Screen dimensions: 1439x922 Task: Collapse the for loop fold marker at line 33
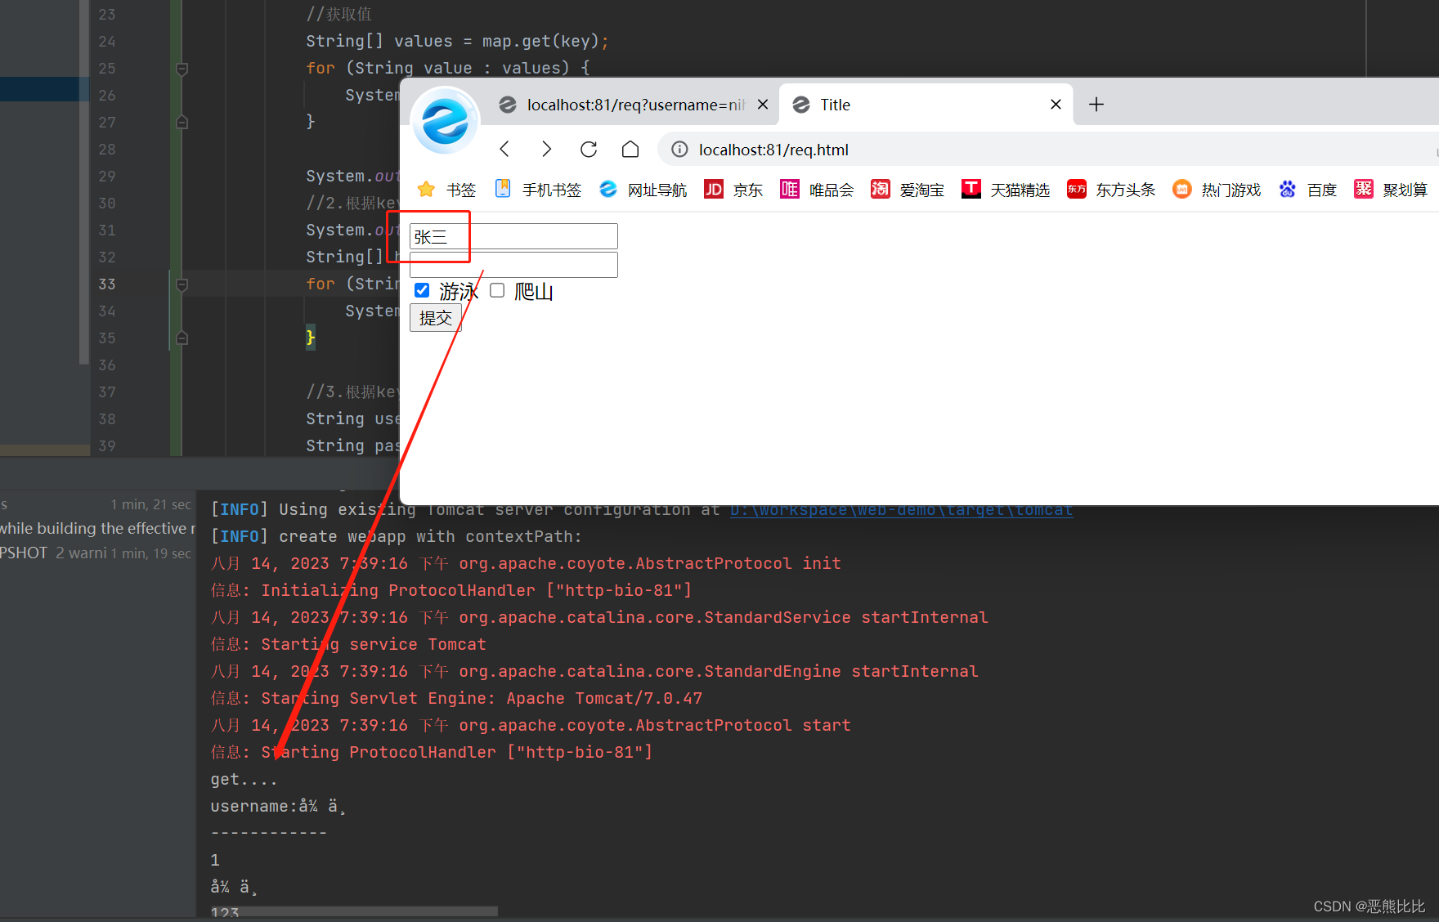coord(182,284)
